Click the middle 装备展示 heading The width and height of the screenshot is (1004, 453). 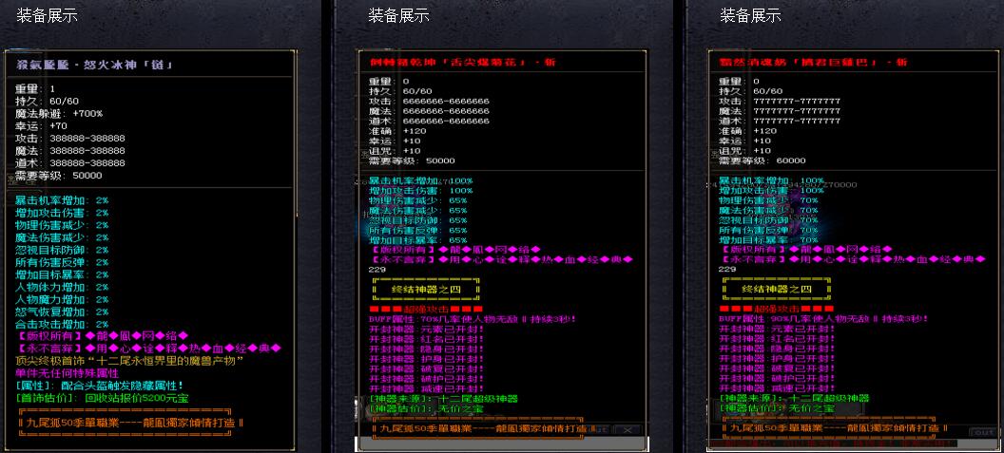point(398,16)
